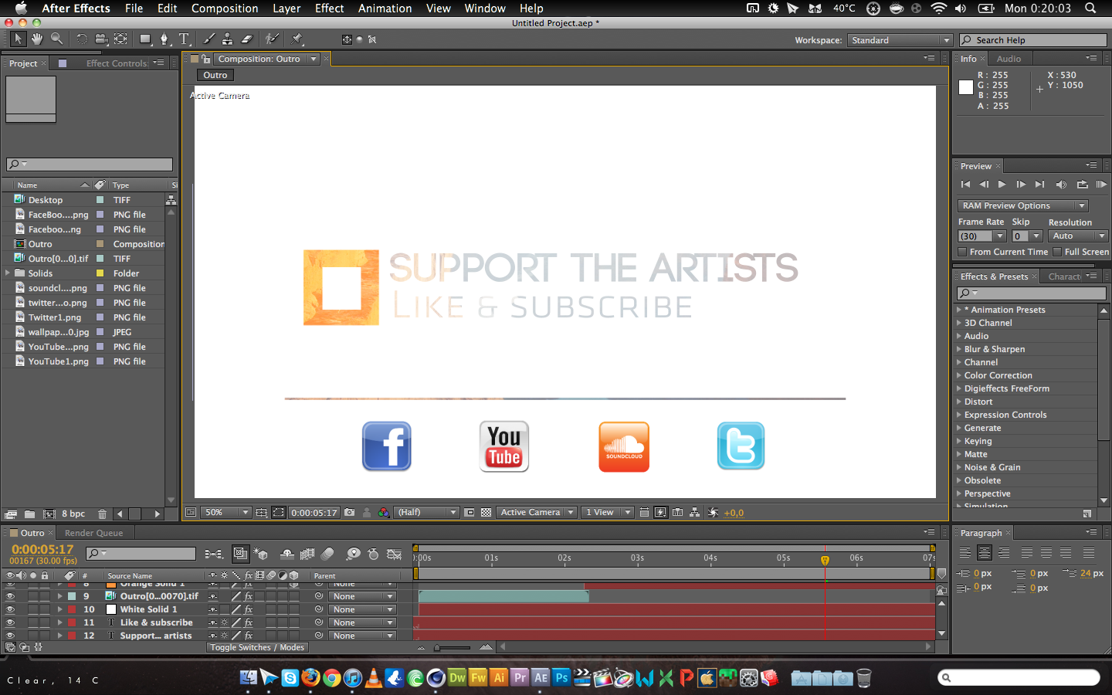Open the Layer menu

click(x=286, y=8)
